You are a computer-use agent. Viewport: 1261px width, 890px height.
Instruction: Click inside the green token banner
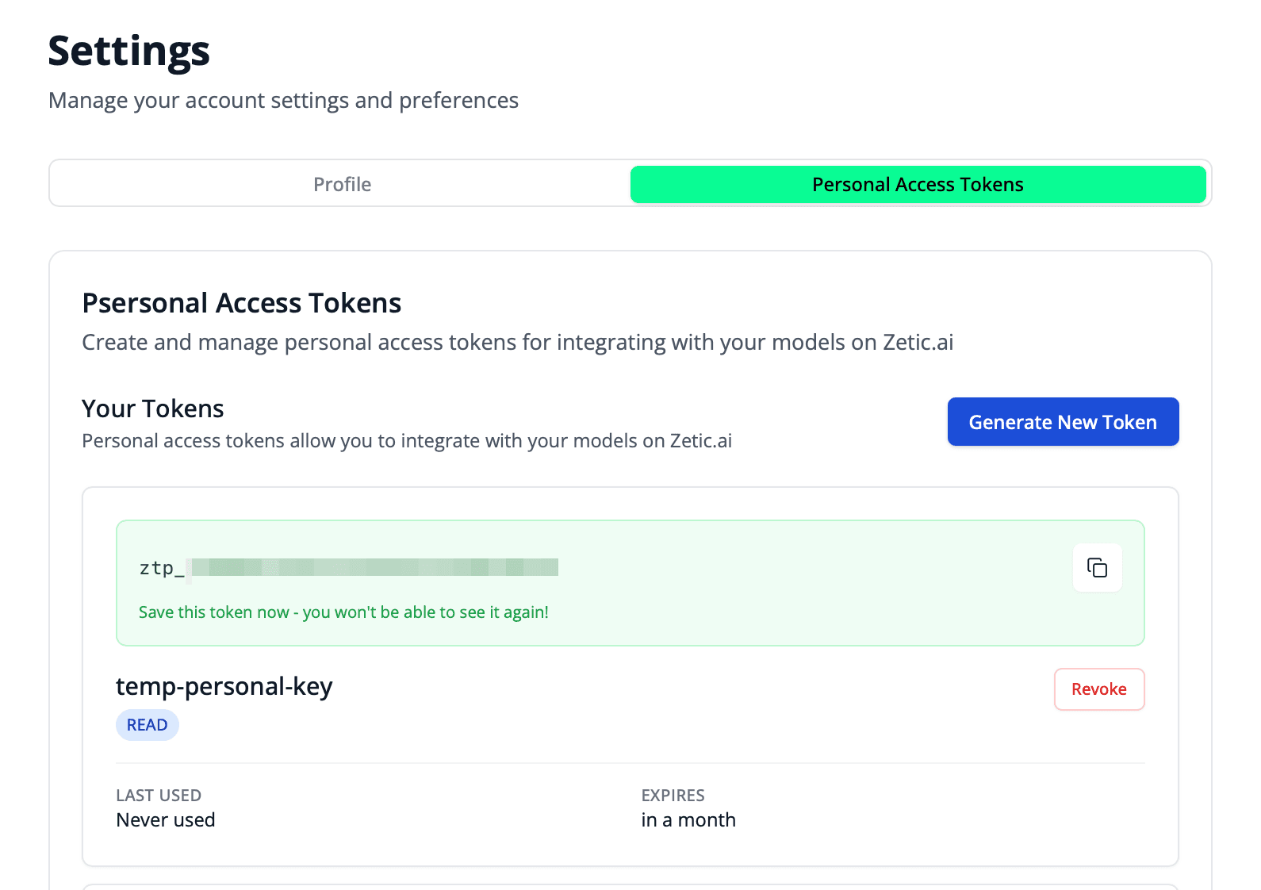(630, 583)
